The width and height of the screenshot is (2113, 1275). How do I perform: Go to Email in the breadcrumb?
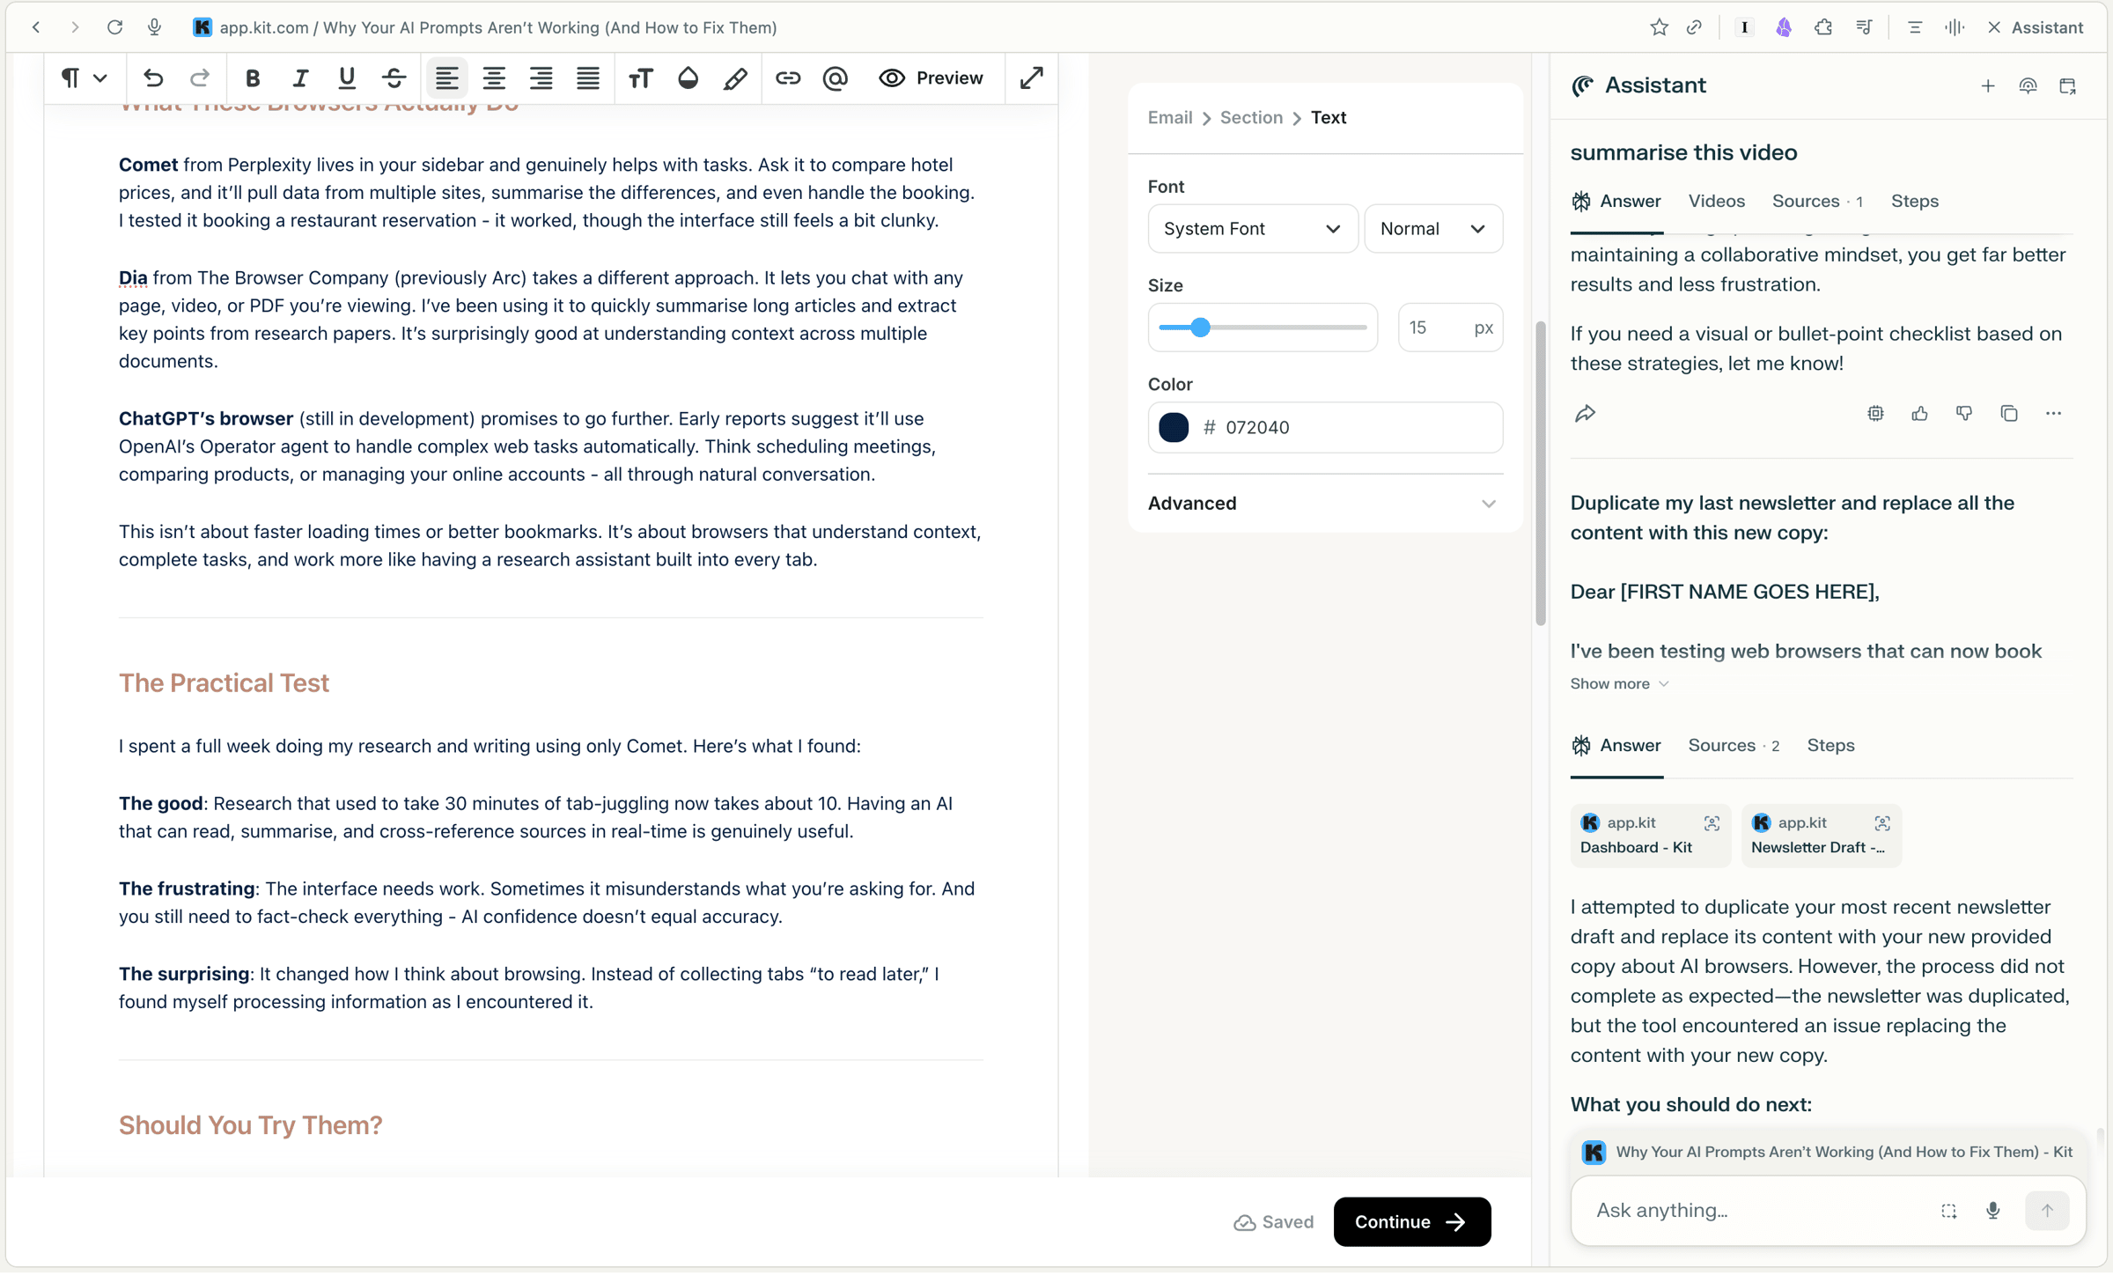point(1170,118)
